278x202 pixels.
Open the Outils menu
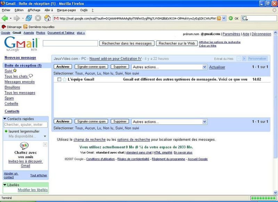click(x=84, y=10)
